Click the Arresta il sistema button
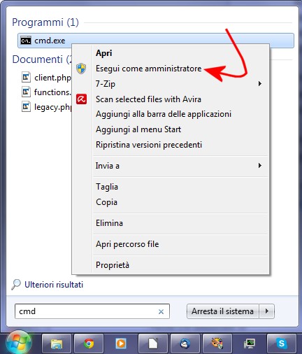The image size is (302, 354). point(222,311)
